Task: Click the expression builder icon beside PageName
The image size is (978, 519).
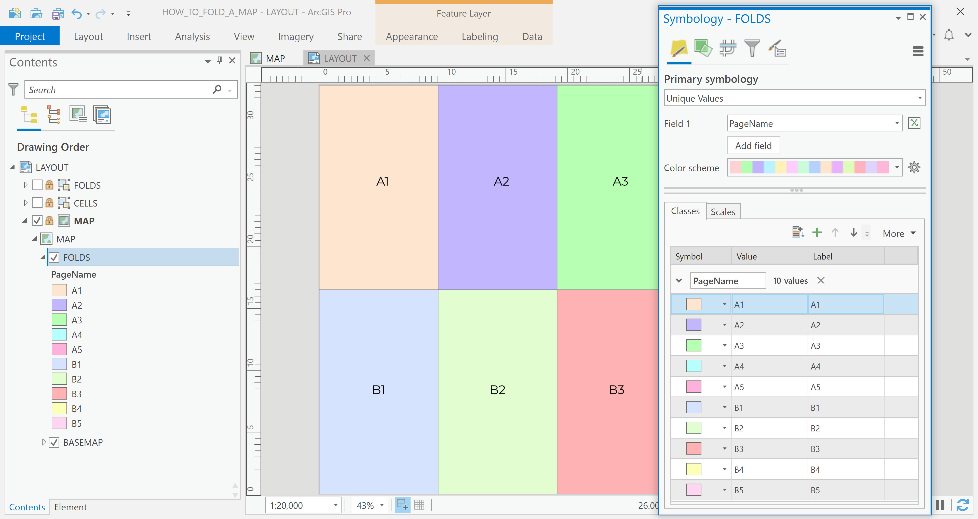Action: pyautogui.click(x=914, y=123)
